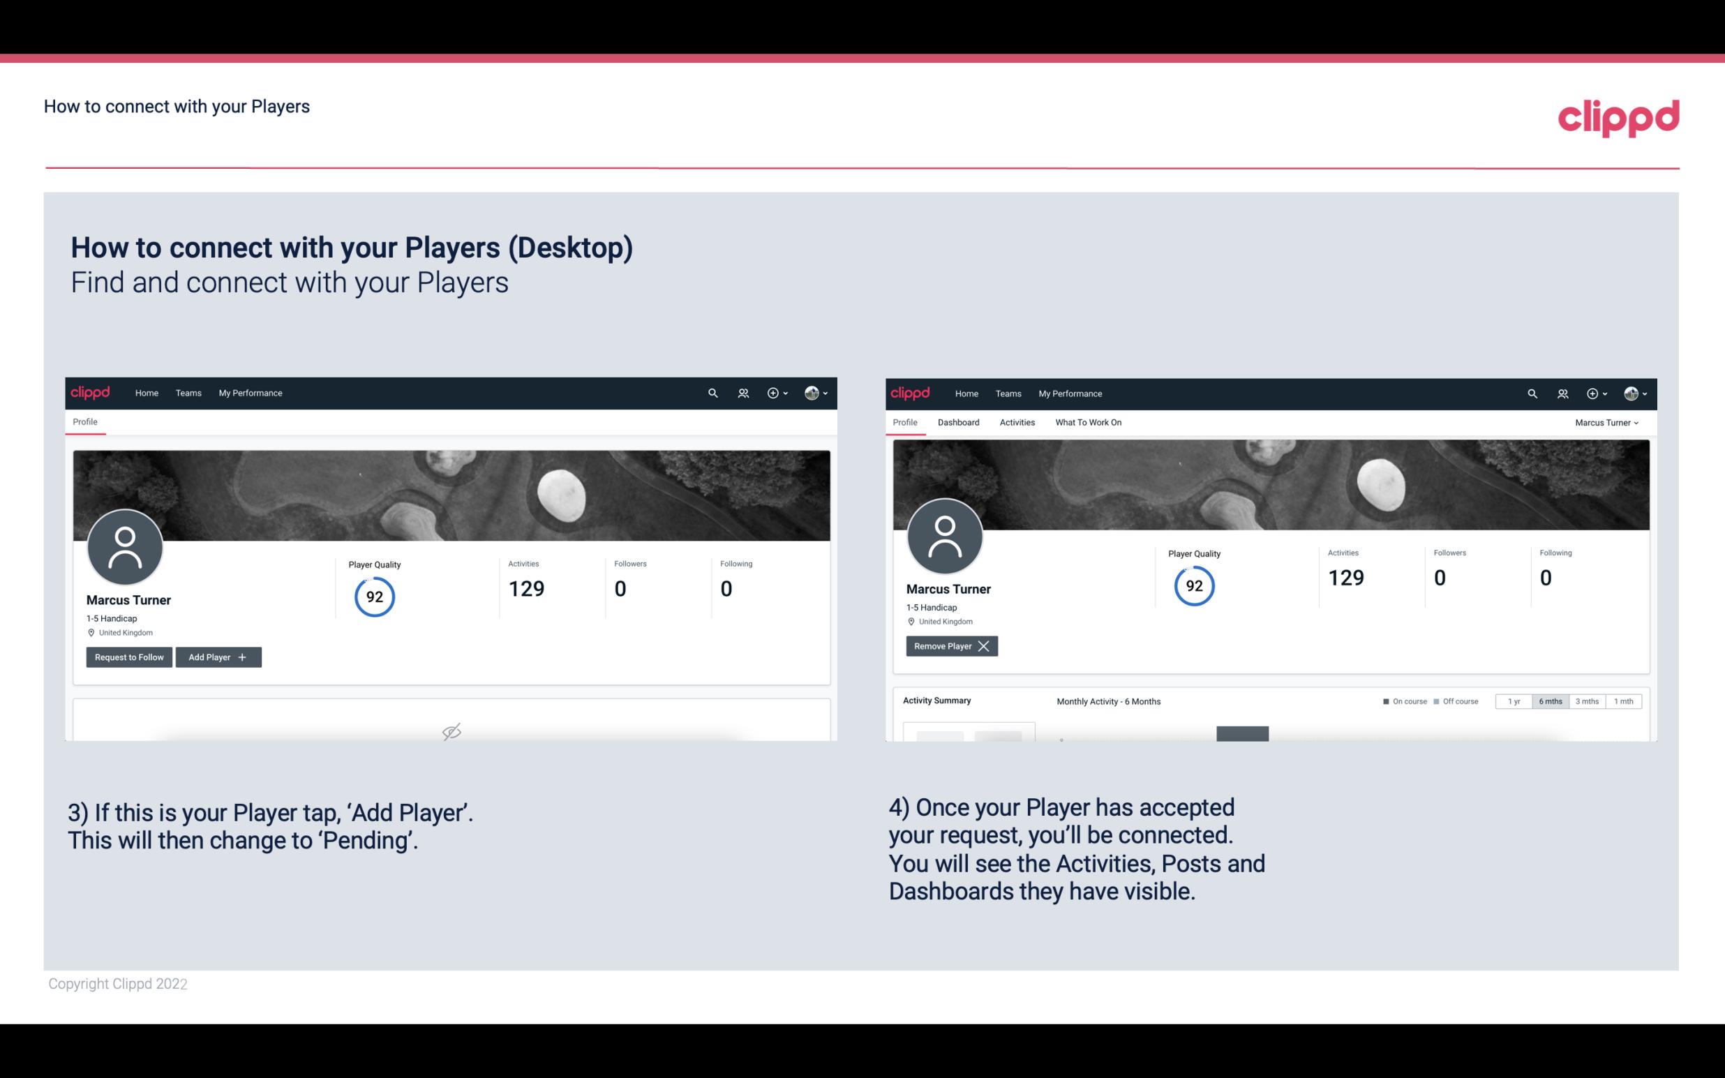The width and height of the screenshot is (1725, 1078).
Task: Select the 'What To On' tab
Action: click(1088, 422)
